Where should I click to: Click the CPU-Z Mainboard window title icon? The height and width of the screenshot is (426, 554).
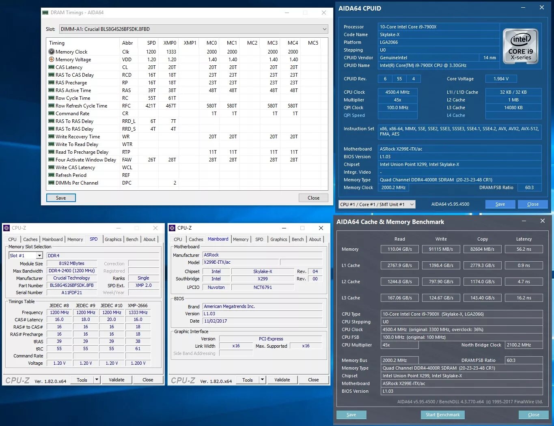click(172, 228)
